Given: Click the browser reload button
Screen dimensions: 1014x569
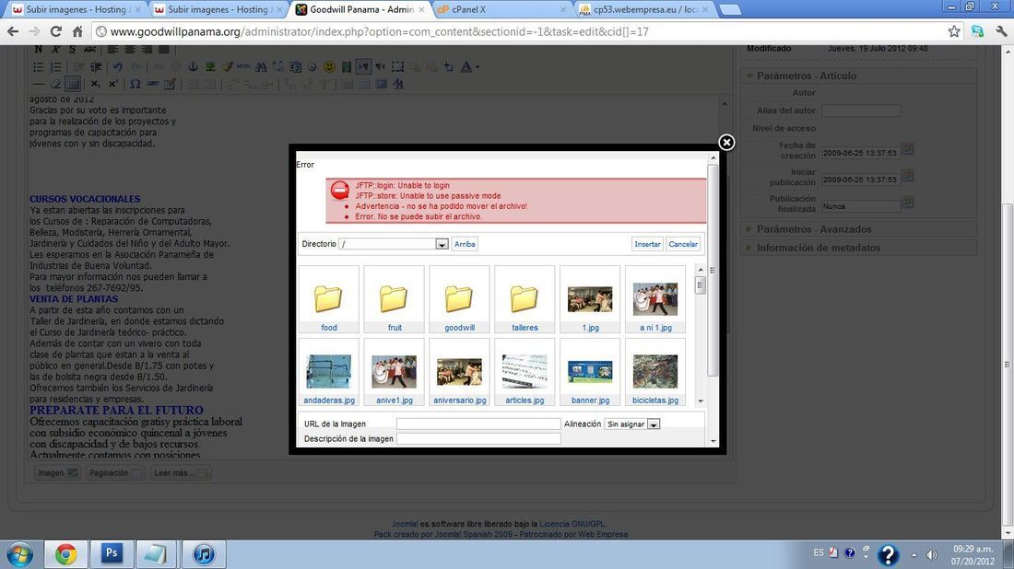Looking at the screenshot, I should [55, 31].
